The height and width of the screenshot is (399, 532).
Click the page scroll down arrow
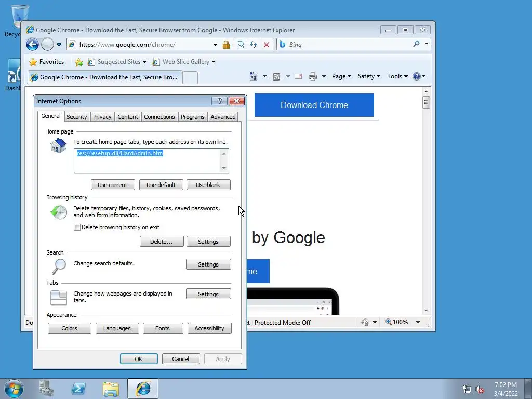tap(427, 311)
